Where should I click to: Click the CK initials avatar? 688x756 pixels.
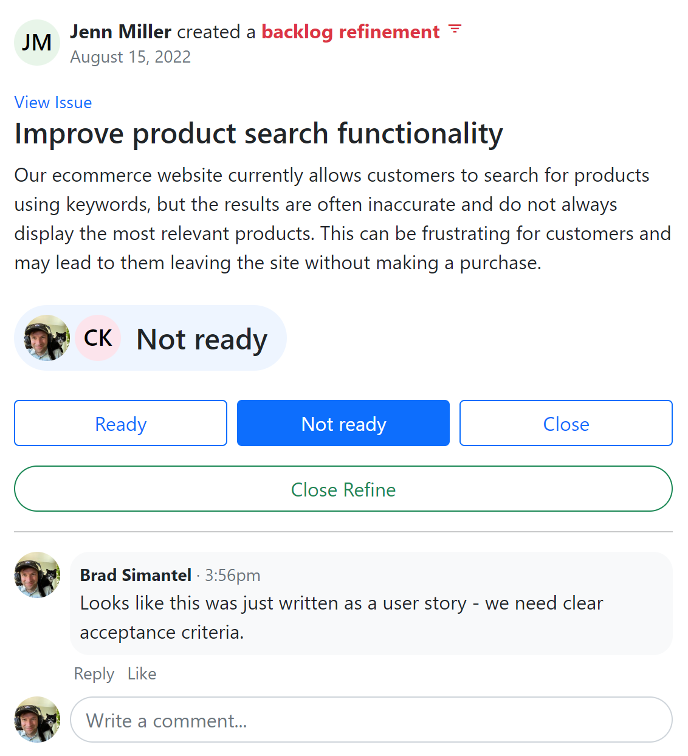(98, 338)
